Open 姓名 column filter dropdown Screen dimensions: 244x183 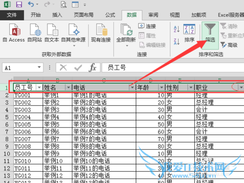coord(68,87)
